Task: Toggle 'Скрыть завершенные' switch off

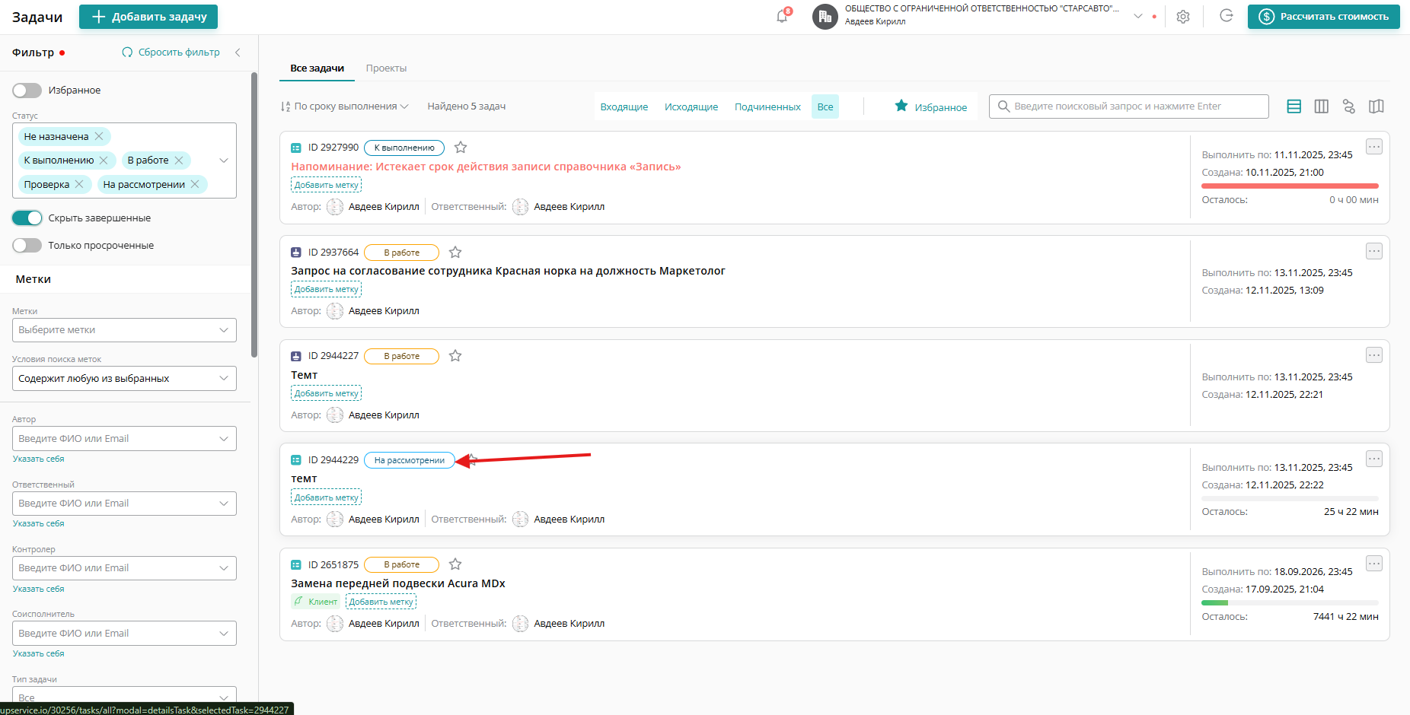Action: [27, 218]
